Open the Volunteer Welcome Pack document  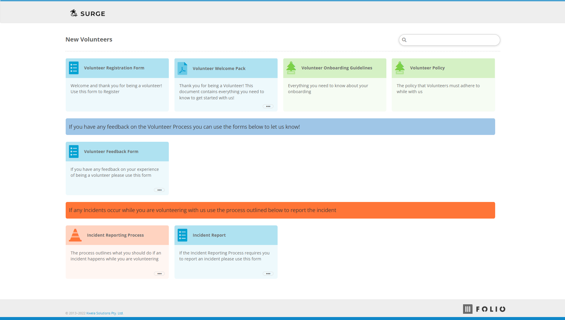(x=219, y=68)
